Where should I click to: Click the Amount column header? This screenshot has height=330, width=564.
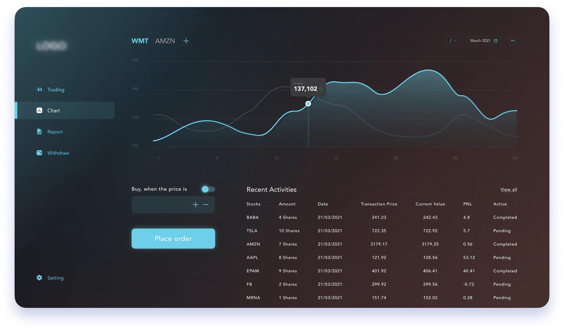pyautogui.click(x=287, y=204)
